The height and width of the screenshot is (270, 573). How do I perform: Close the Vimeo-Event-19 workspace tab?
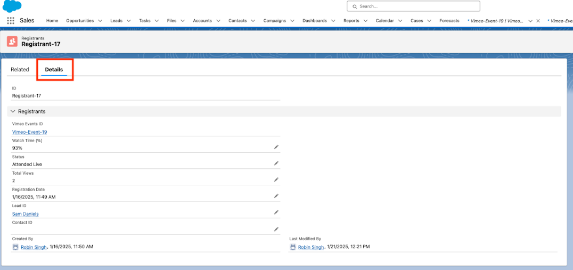pyautogui.click(x=538, y=21)
